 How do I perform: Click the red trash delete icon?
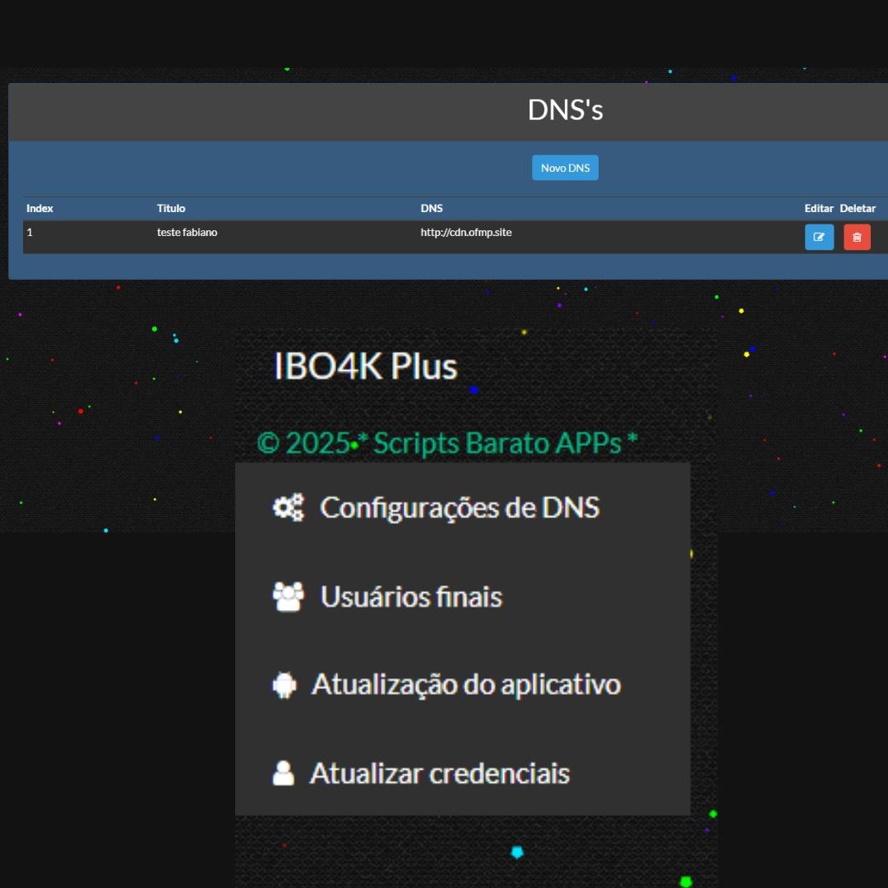(x=857, y=237)
